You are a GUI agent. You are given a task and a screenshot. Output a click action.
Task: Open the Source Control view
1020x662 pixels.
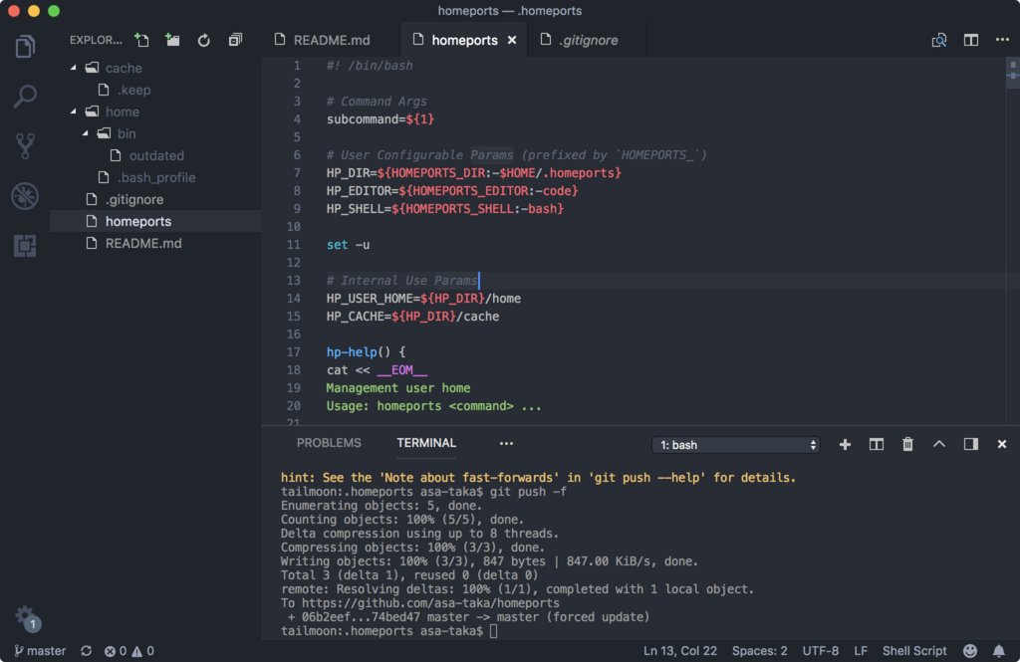tap(23, 145)
